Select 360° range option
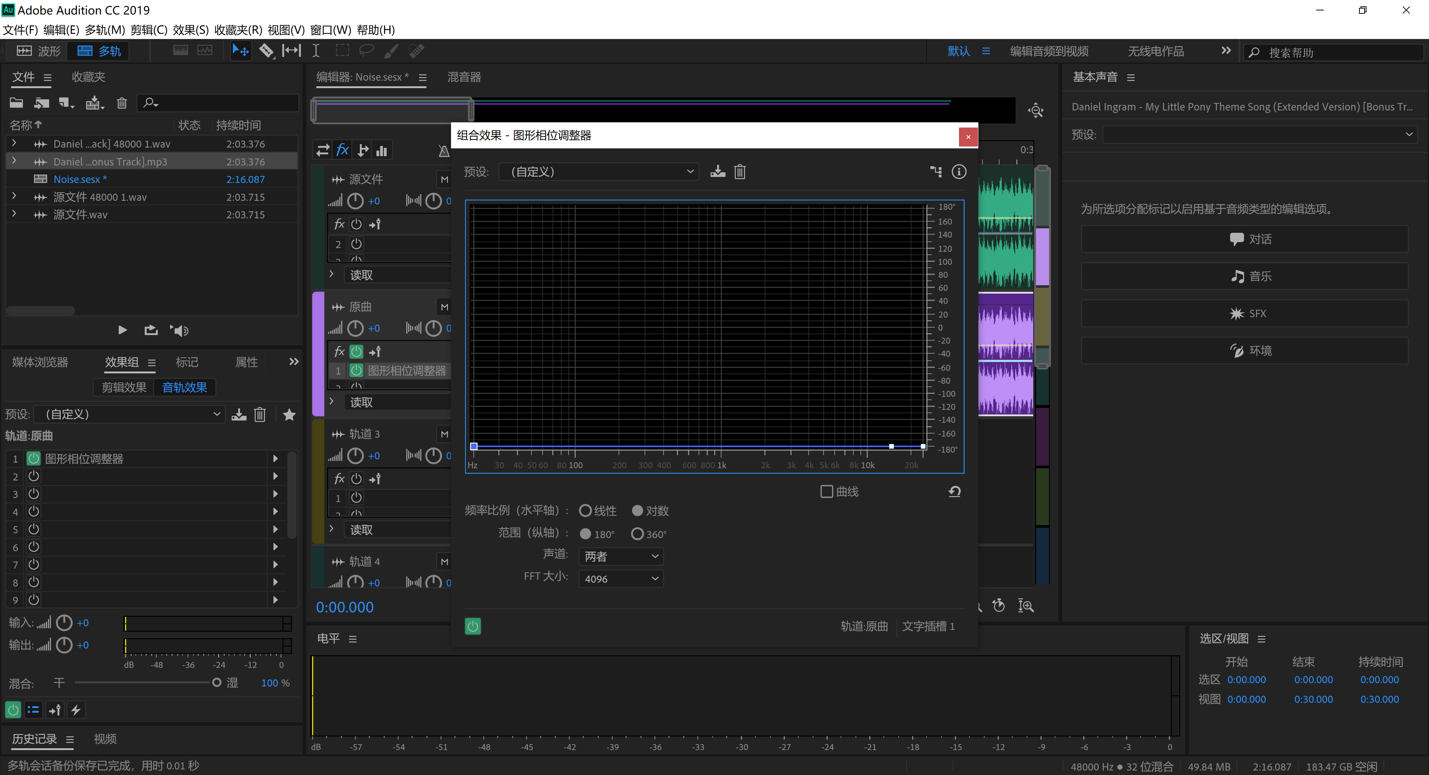 (x=637, y=534)
